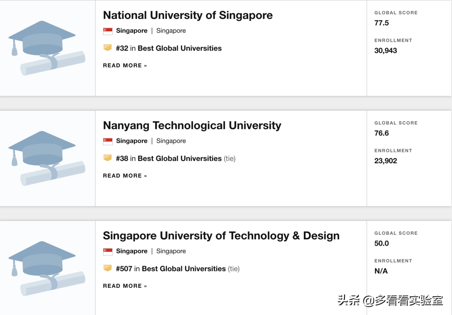This screenshot has width=452, height=315.
Task: Open Singapore University of Technology & Design link
Action: [x=221, y=236]
